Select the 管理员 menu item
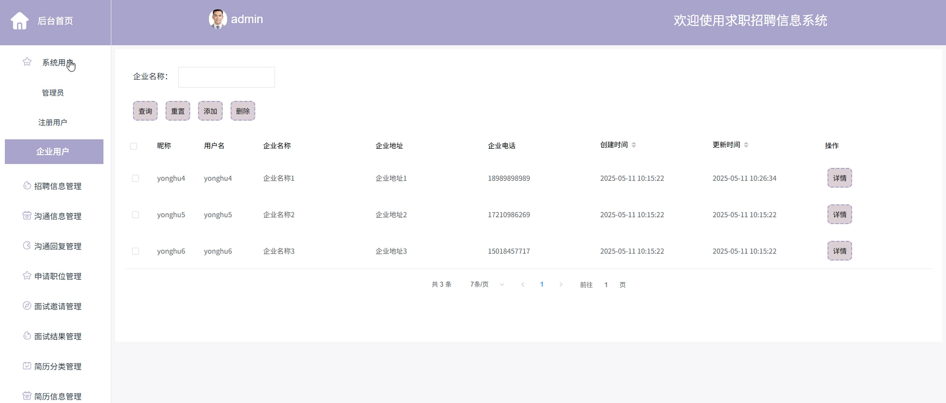 point(53,93)
